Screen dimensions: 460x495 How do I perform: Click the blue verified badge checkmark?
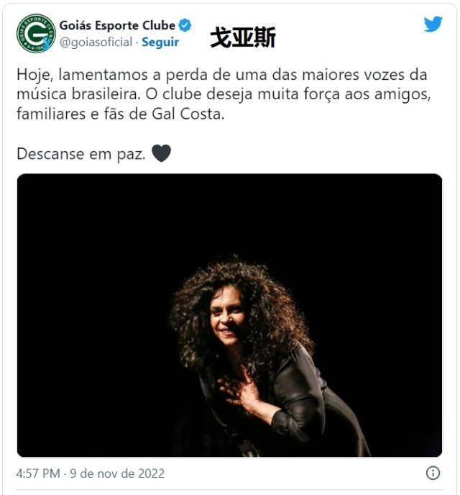(x=185, y=25)
